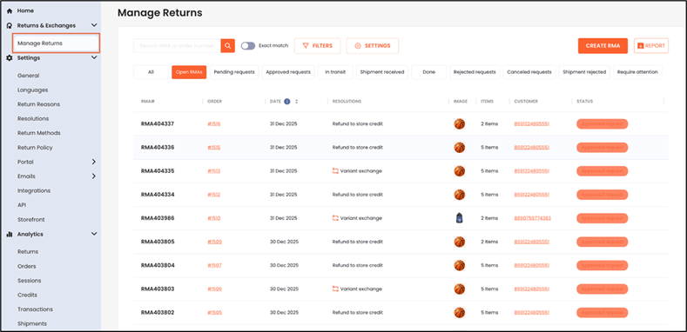Image resolution: width=687 pixels, height=332 pixels.
Task: Open the basketball image for RMA403805
Action: coord(459,242)
